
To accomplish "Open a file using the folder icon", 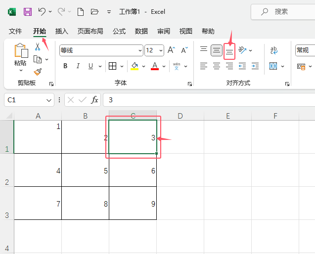I will tap(94, 12).
